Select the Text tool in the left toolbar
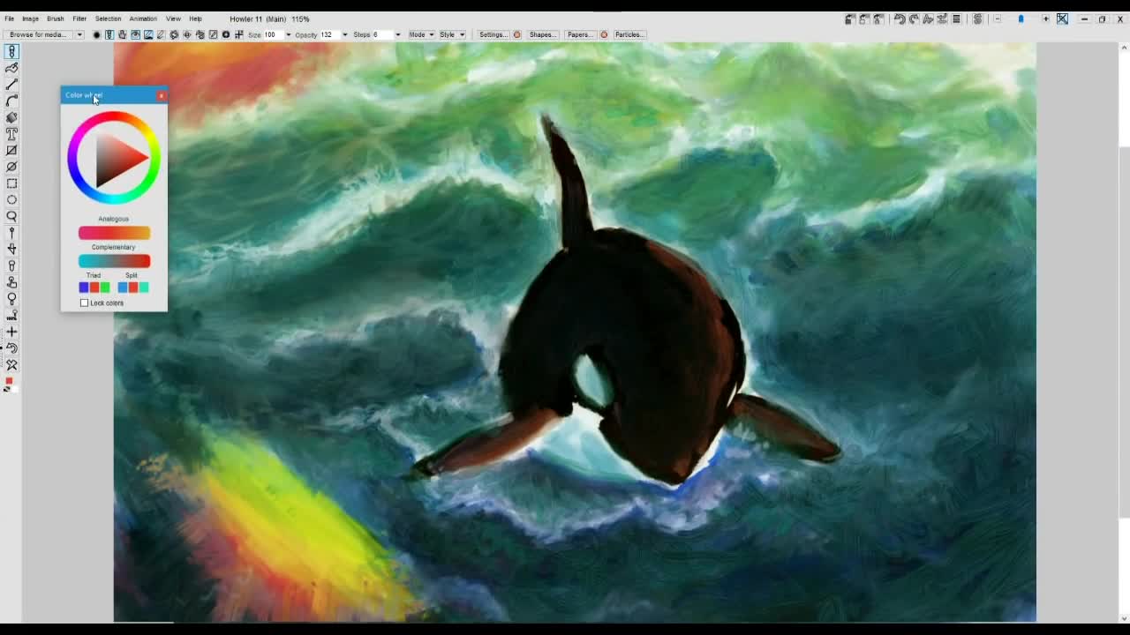This screenshot has height=635, width=1130. click(x=11, y=134)
